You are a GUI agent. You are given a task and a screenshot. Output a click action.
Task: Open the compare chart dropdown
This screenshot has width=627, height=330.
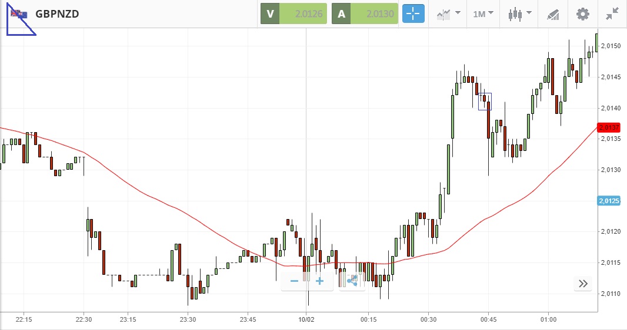tap(448, 14)
